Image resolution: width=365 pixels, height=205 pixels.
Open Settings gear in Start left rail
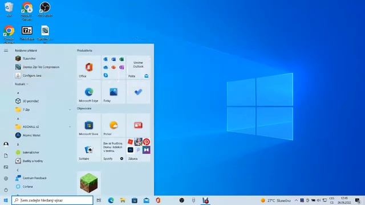click(x=6, y=178)
